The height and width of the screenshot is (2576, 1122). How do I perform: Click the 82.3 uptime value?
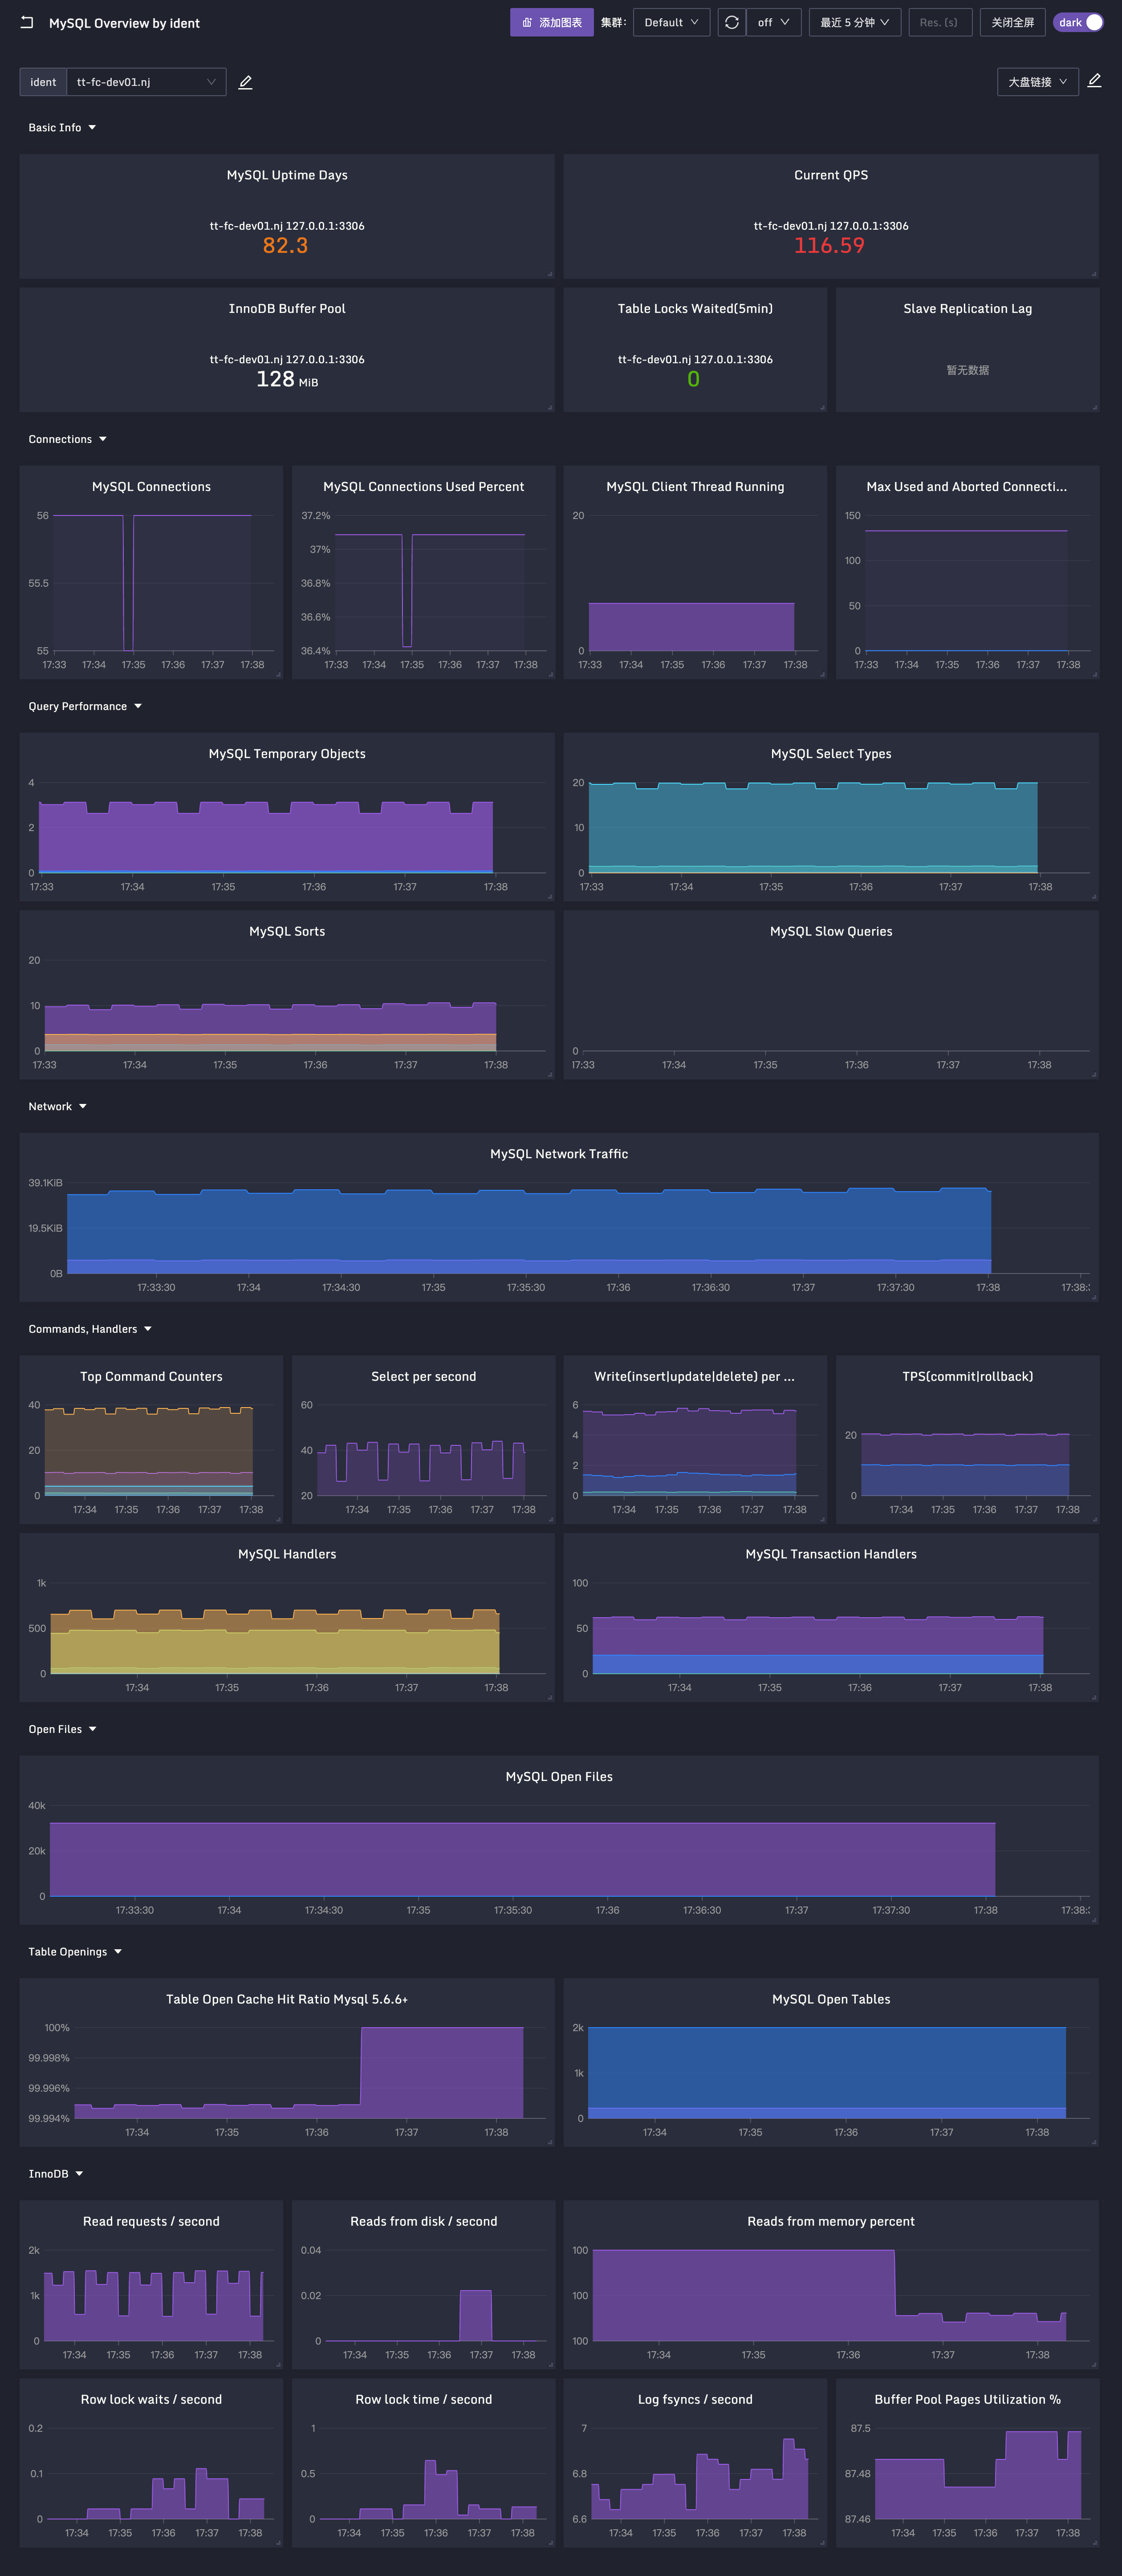coord(285,246)
